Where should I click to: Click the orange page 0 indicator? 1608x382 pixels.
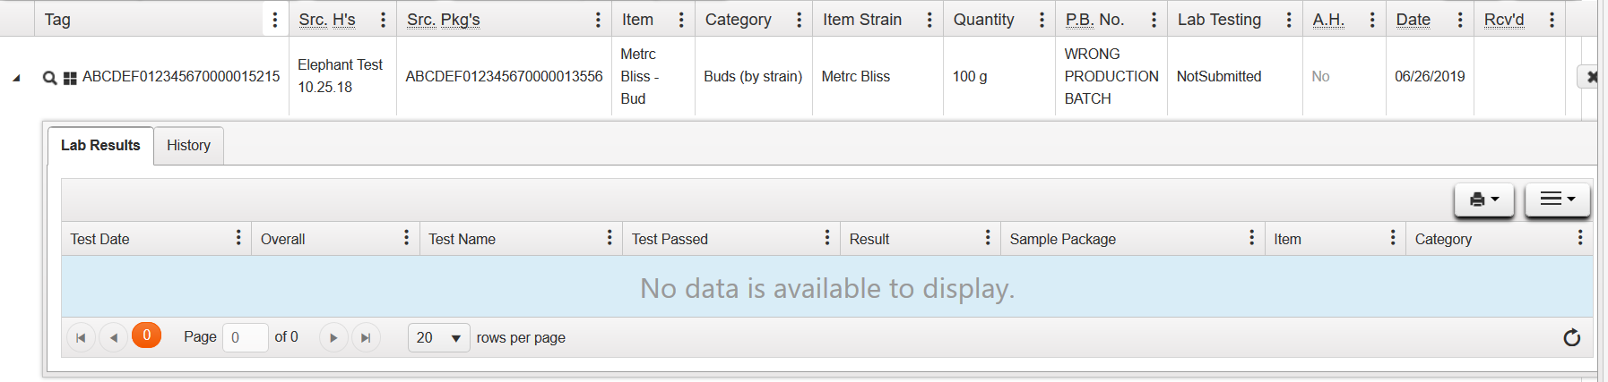coord(147,335)
